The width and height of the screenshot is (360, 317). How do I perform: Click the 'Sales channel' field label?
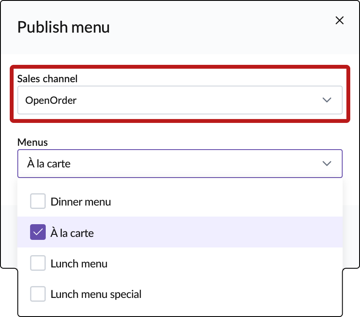coord(47,78)
